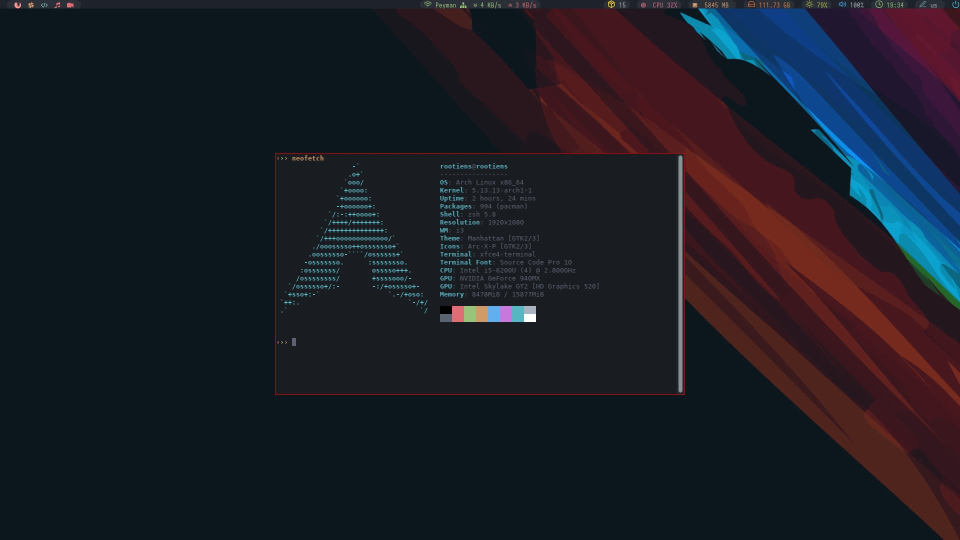The image size is (960, 540).
Task: Click the orange color block in neofetch palette
Action: pyautogui.click(x=482, y=314)
